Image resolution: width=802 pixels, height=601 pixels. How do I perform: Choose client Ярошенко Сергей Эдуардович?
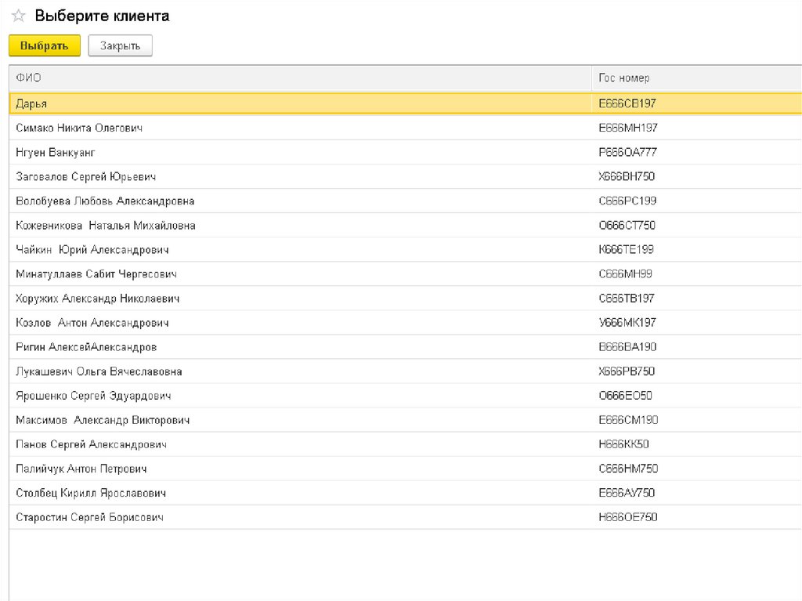[93, 396]
